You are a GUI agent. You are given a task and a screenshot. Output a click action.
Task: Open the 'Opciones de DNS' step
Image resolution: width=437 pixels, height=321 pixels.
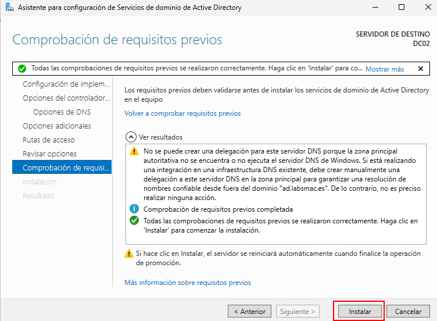pos(62,112)
